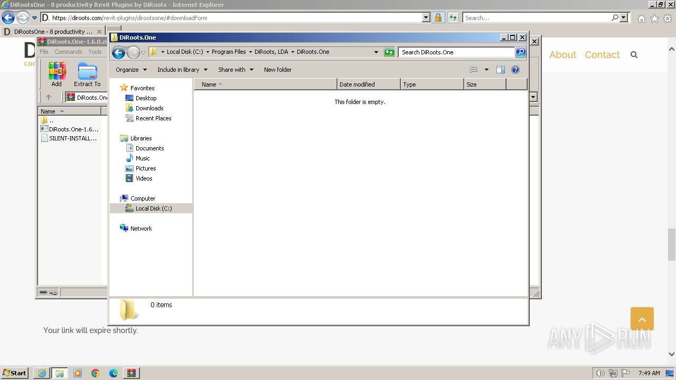Click Contact in website navigation
The image size is (676, 380).
point(602,55)
